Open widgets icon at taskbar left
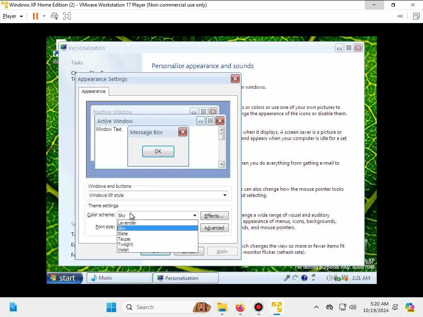This screenshot has width=423, height=317. 13,307
